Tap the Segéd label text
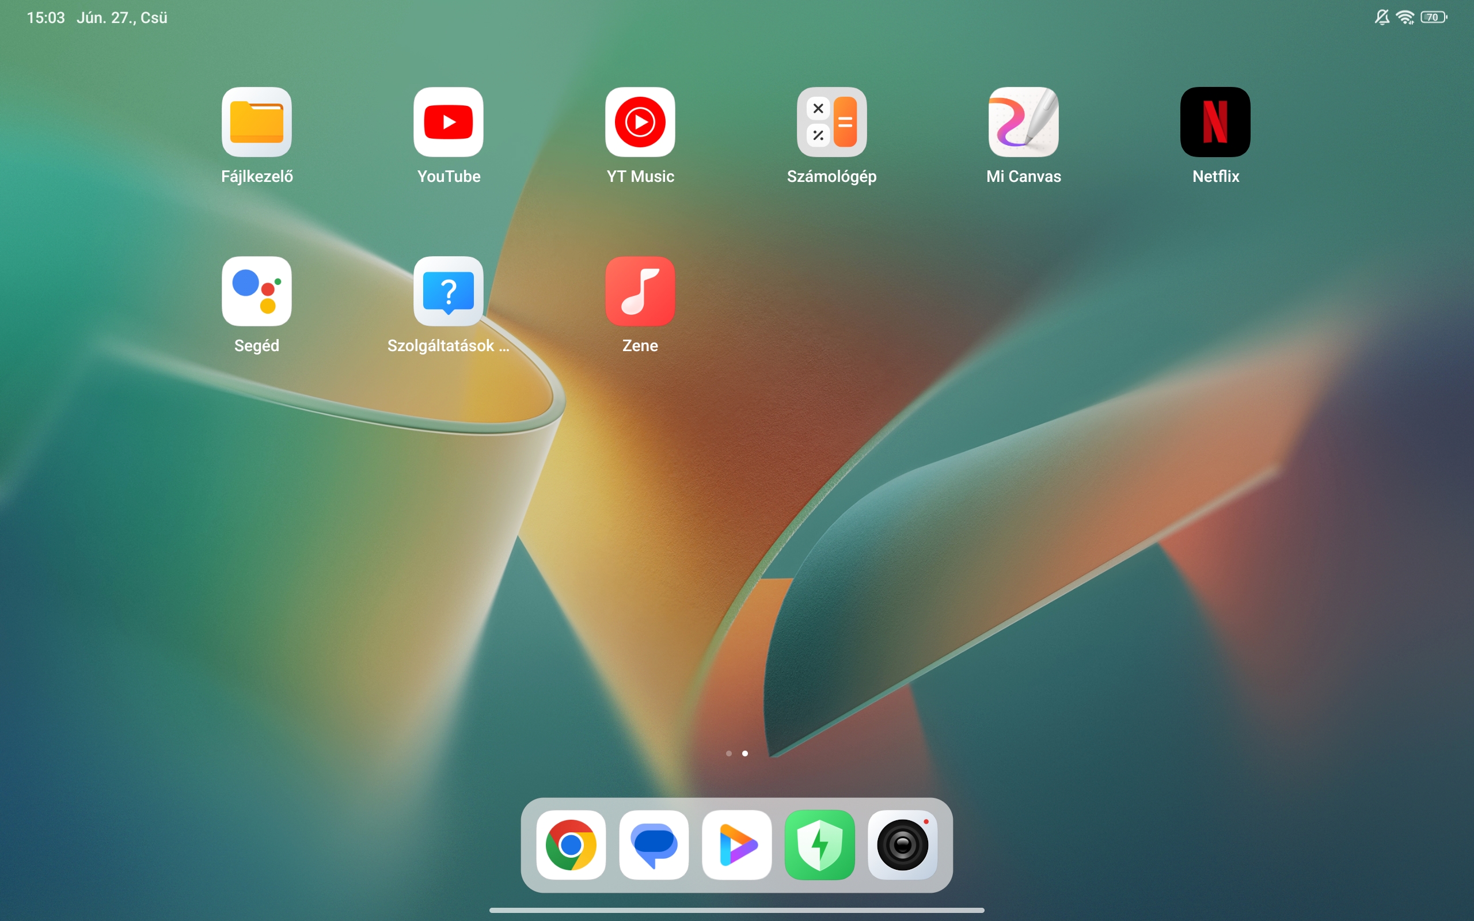This screenshot has height=921, width=1474. click(256, 346)
